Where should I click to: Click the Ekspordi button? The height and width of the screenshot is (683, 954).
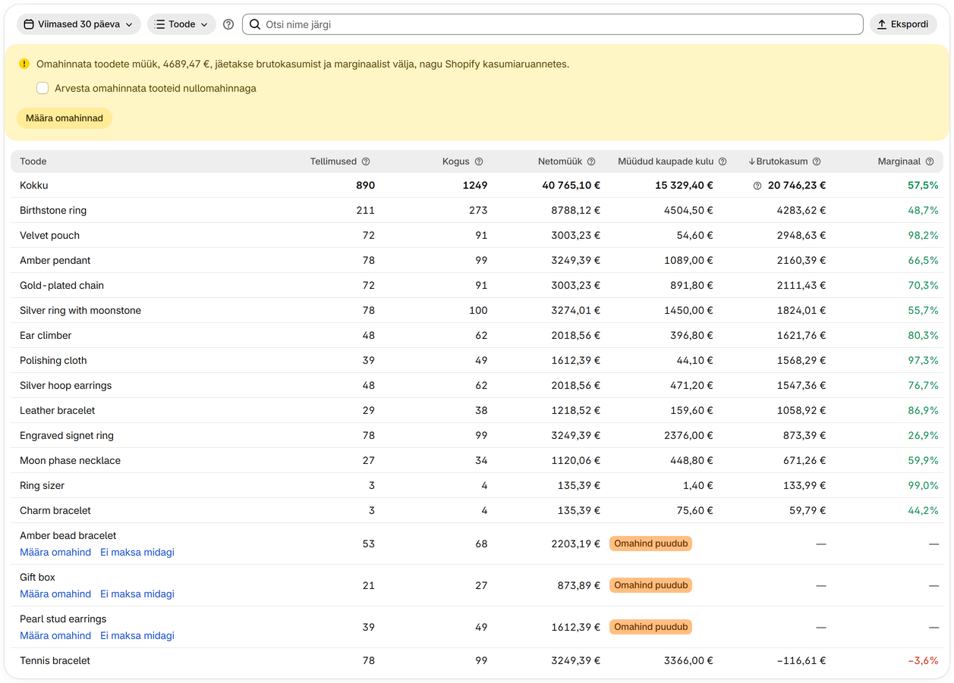[903, 24]
